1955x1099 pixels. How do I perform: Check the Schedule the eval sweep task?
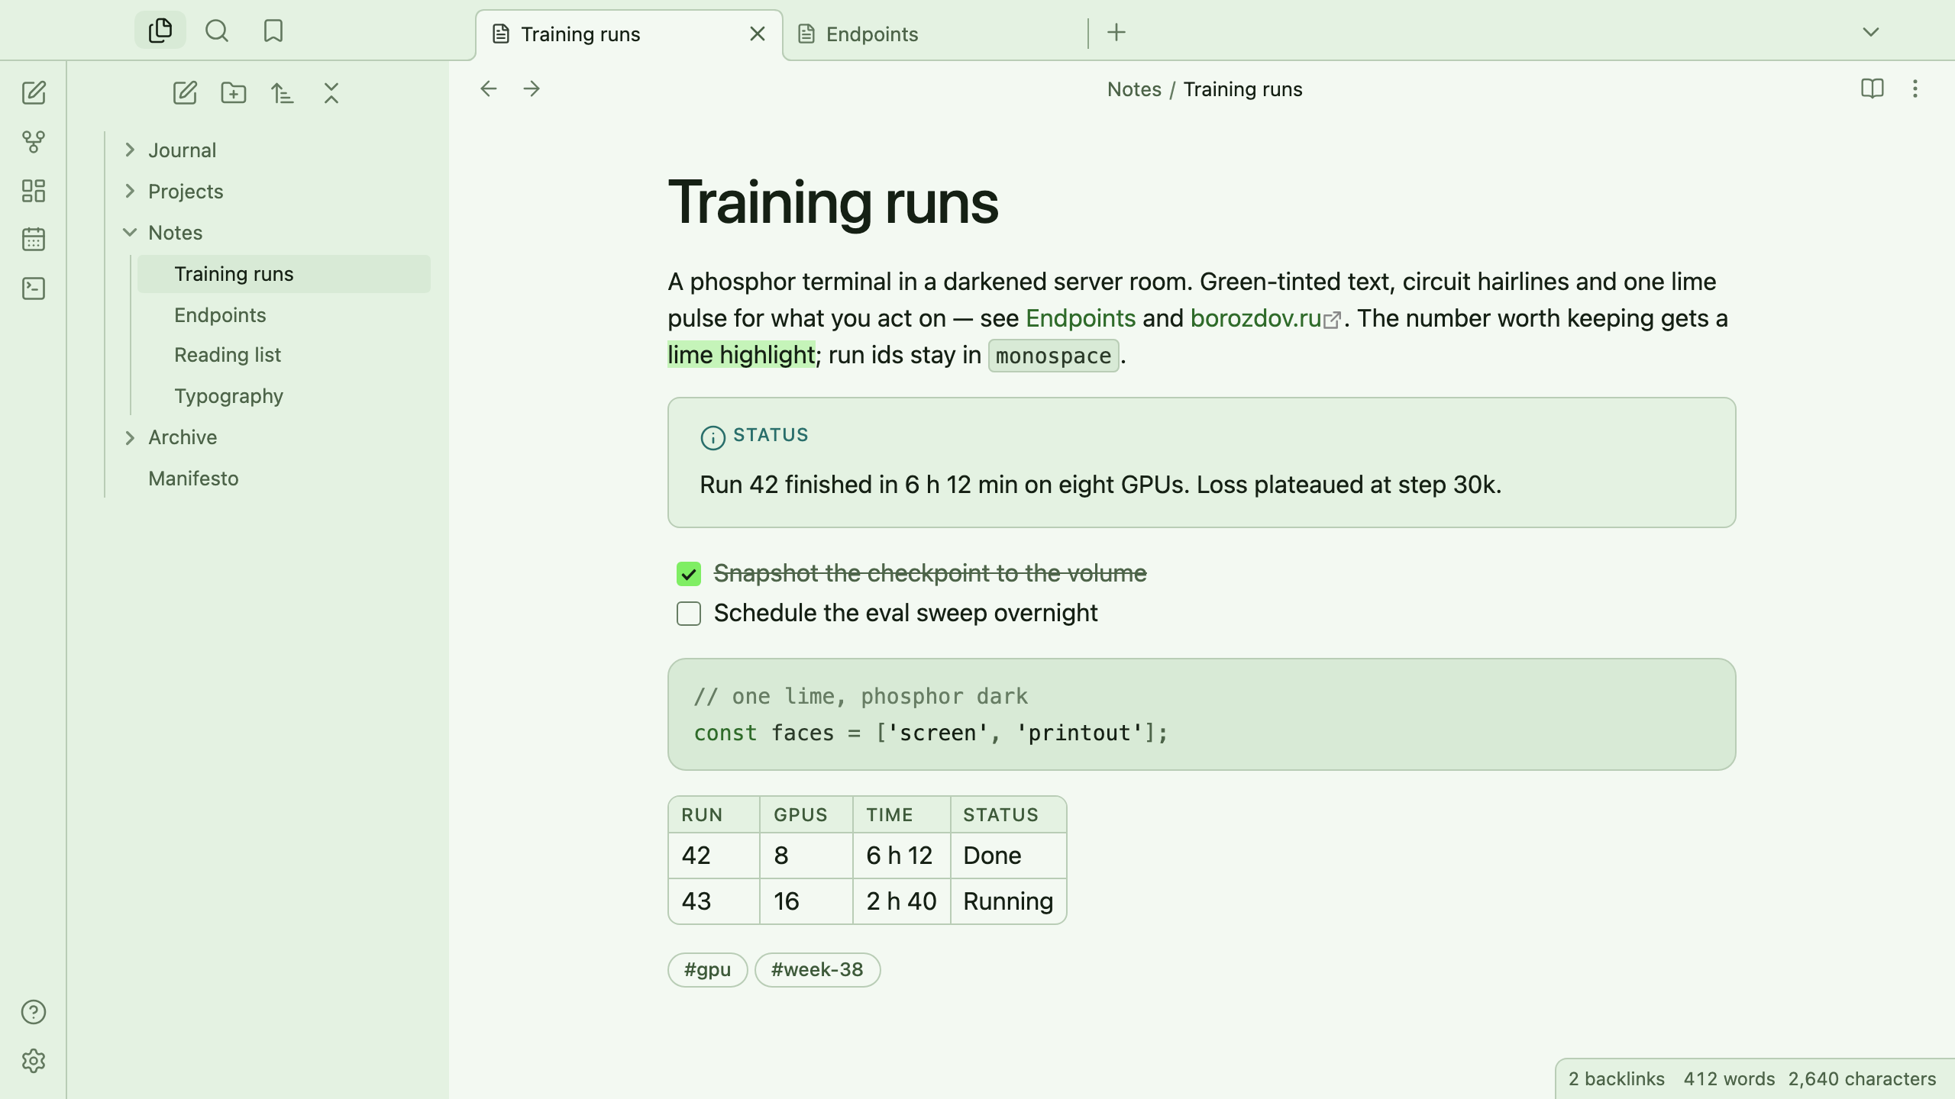tap(689, 614)
